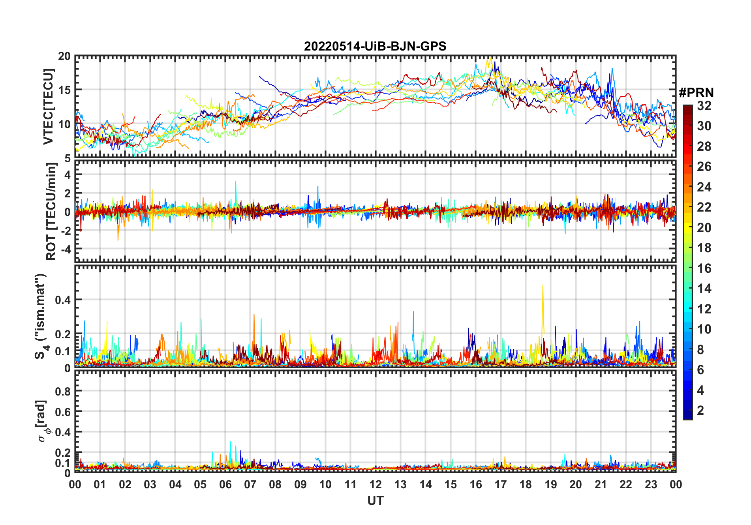
Task: Select colorbar tick label 18
Action: tap(704, 248)
